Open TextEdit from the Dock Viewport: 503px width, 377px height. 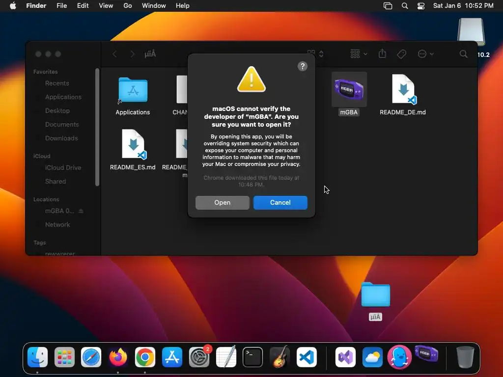point(226,356)
